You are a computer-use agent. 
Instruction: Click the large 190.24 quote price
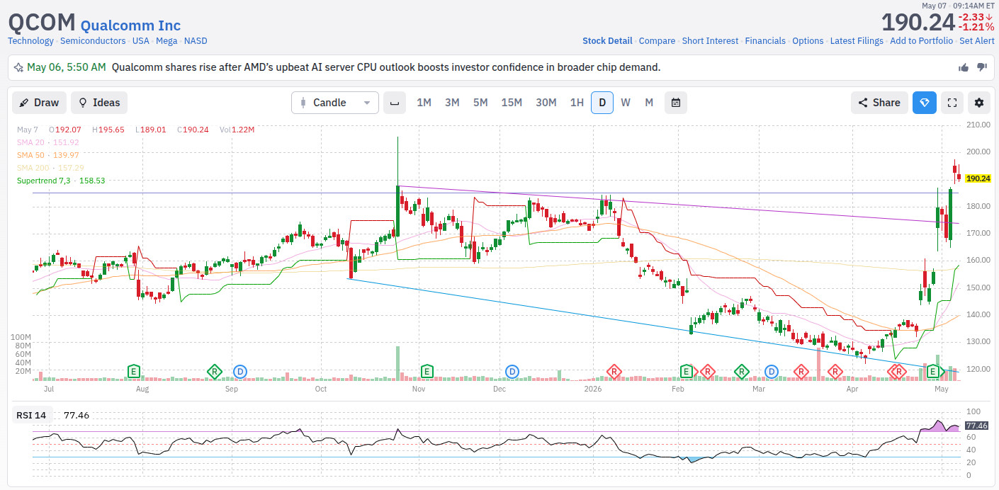(918, 22)
